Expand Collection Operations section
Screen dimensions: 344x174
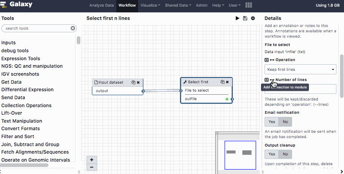[x=26, y=105]
